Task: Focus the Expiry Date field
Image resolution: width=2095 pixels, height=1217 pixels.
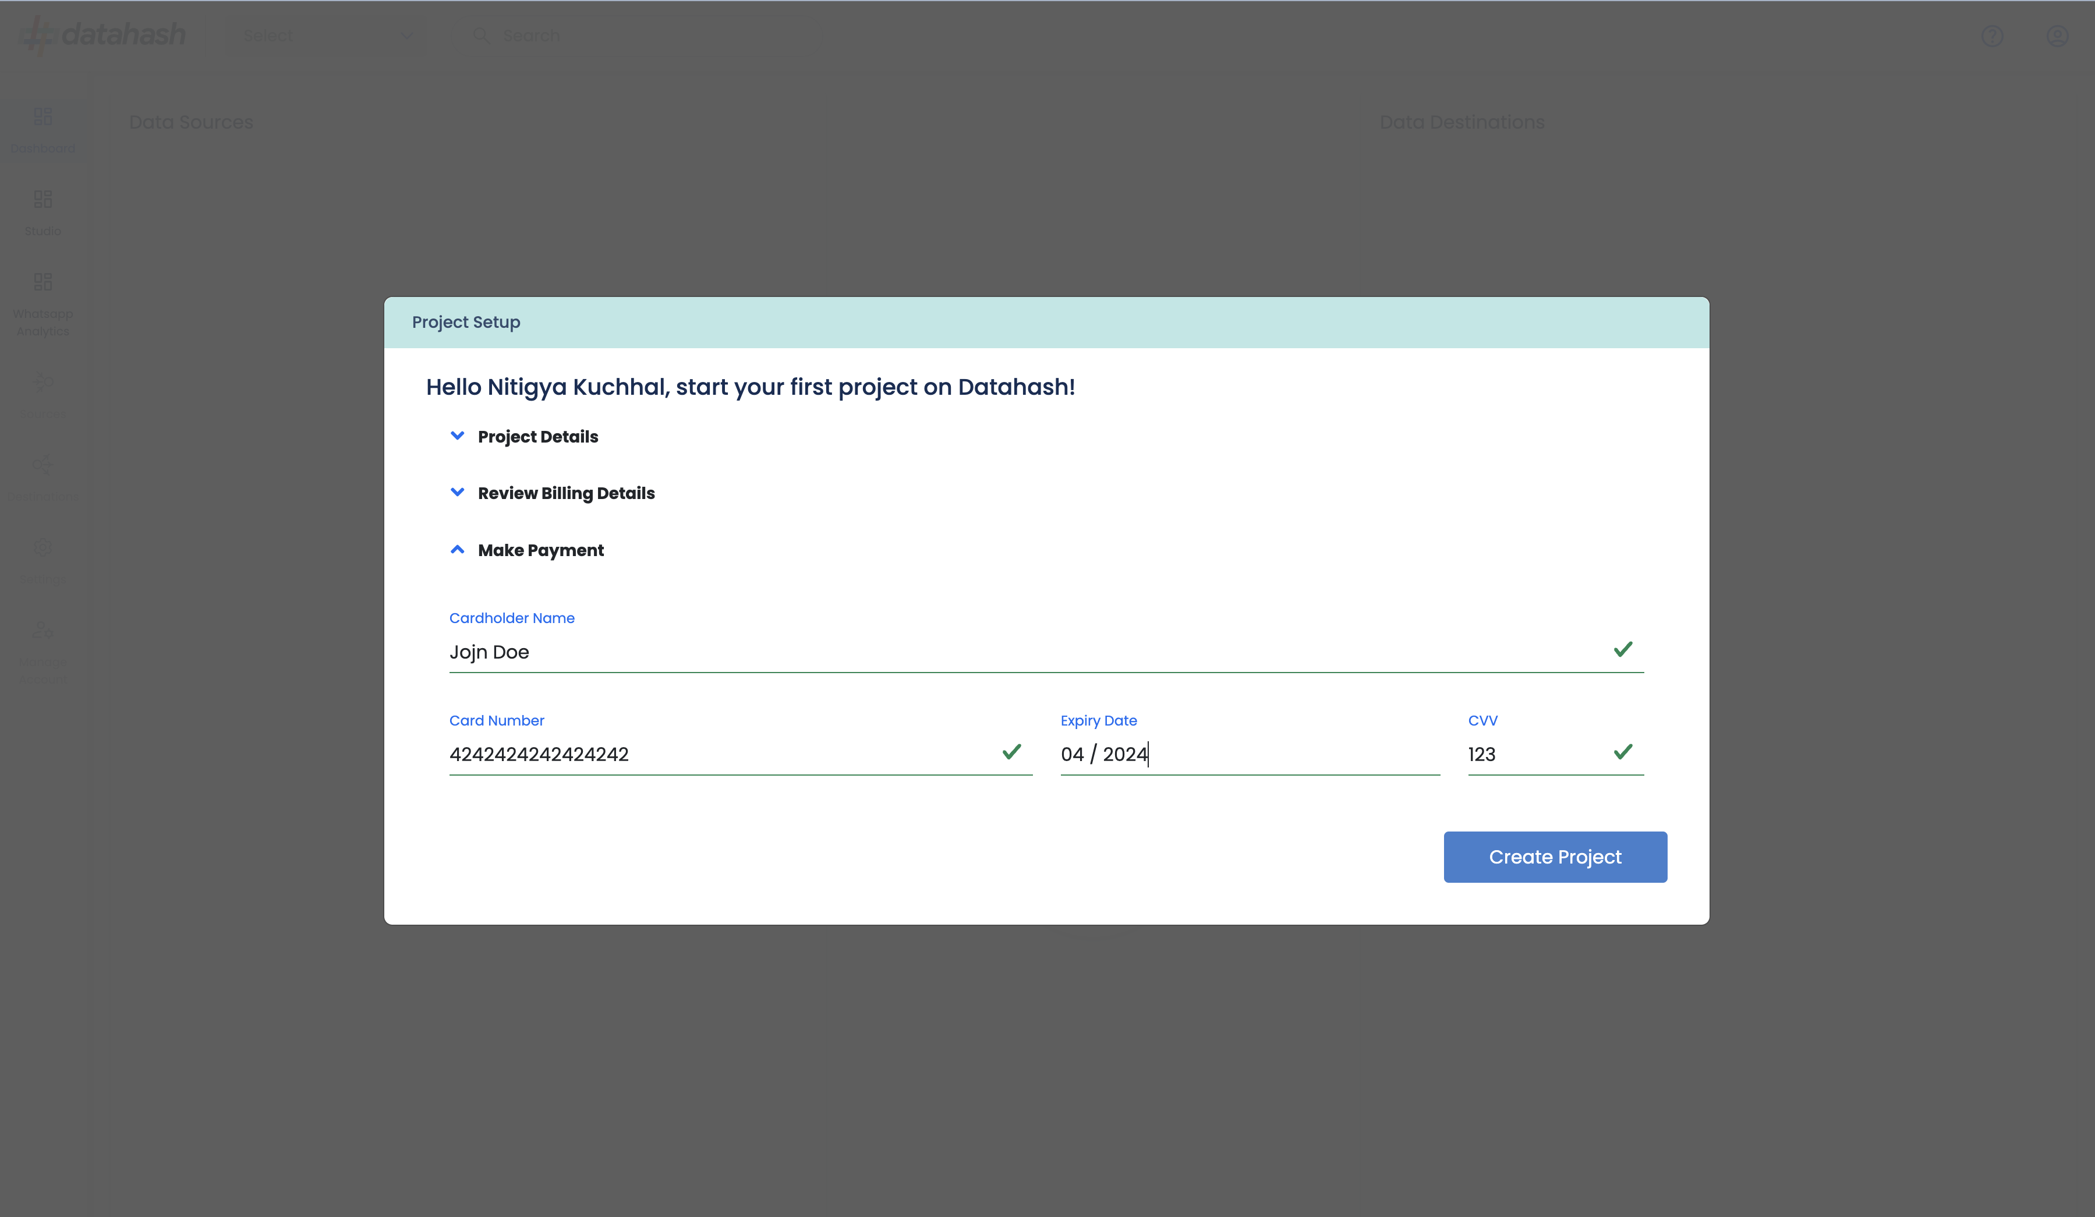Action: [1250, 754]
